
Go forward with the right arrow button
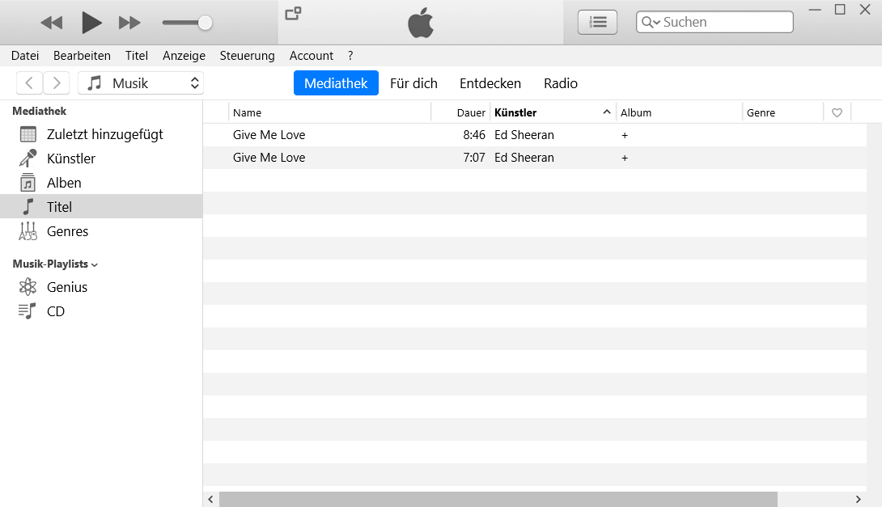57,83
